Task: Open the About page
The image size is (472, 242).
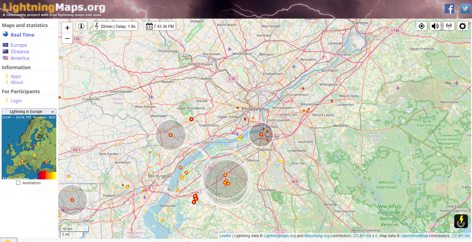Action: pos(17,82)
